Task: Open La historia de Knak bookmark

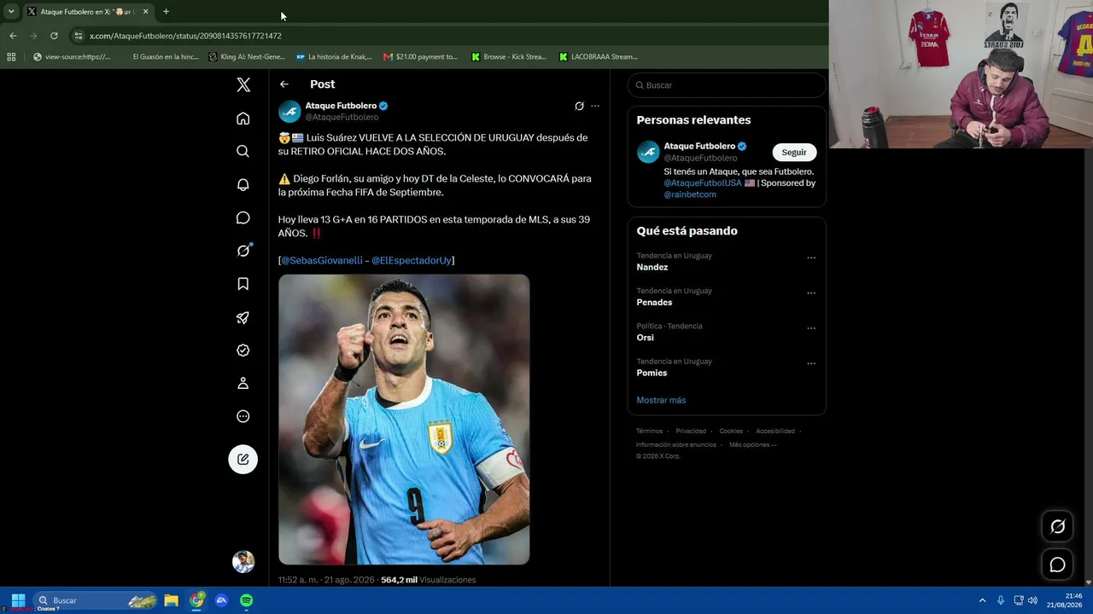Action: tap(334, 57)
